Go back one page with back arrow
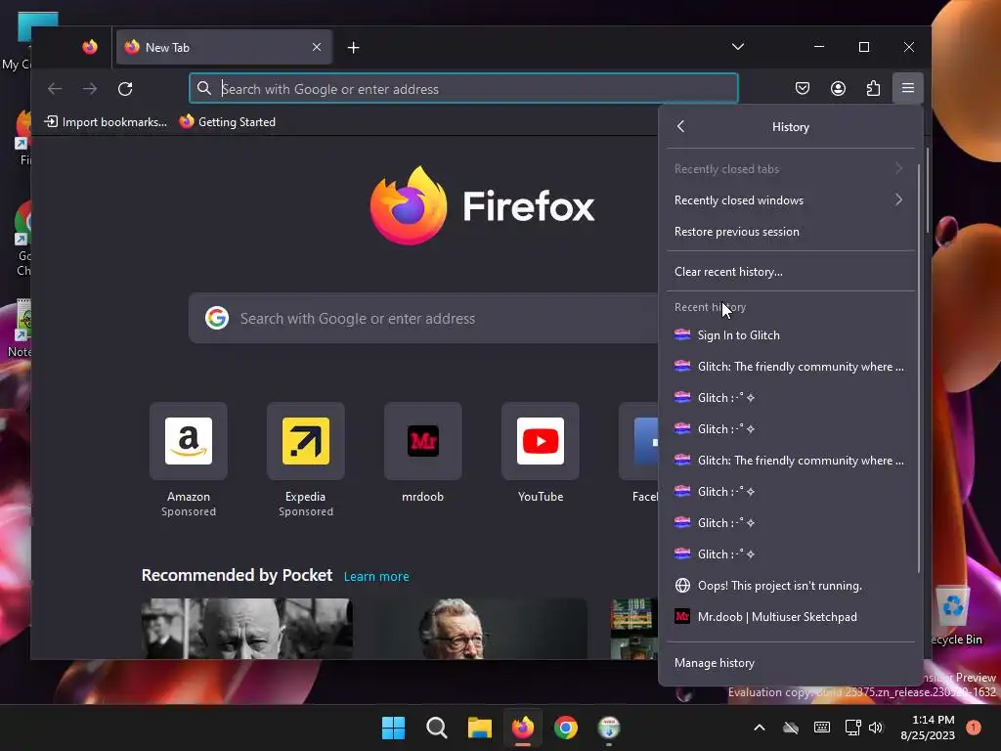 [55, 89]
